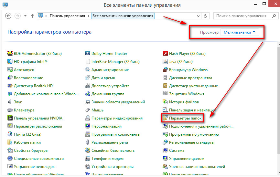Click the Up one level arrow

click(x=32, y=16)
